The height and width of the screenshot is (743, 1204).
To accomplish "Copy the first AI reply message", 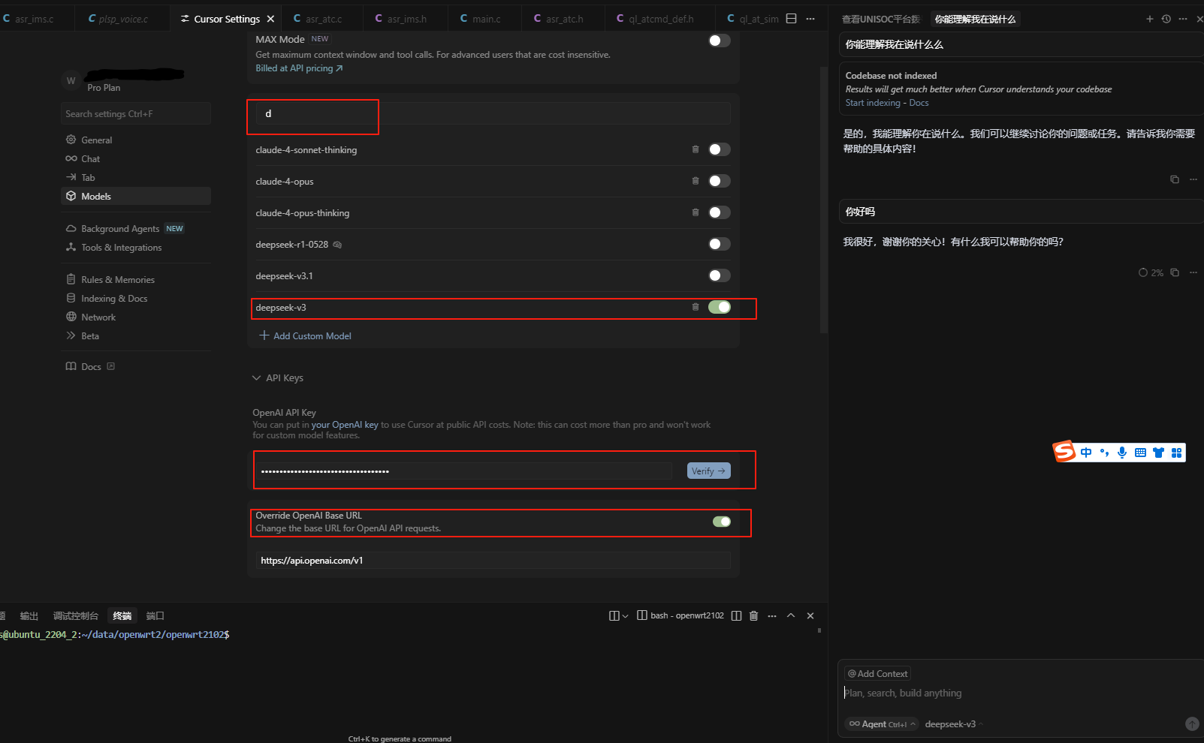I will pyautogui.click(x=1175, y=179).
